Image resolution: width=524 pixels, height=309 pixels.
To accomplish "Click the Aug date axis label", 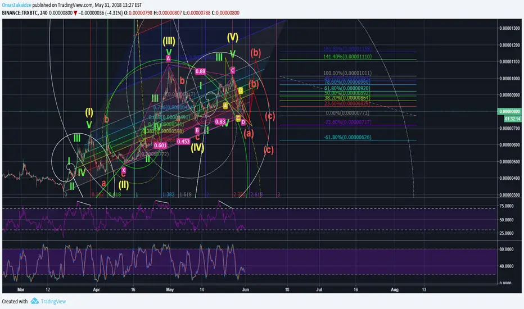I will [395, 290].
